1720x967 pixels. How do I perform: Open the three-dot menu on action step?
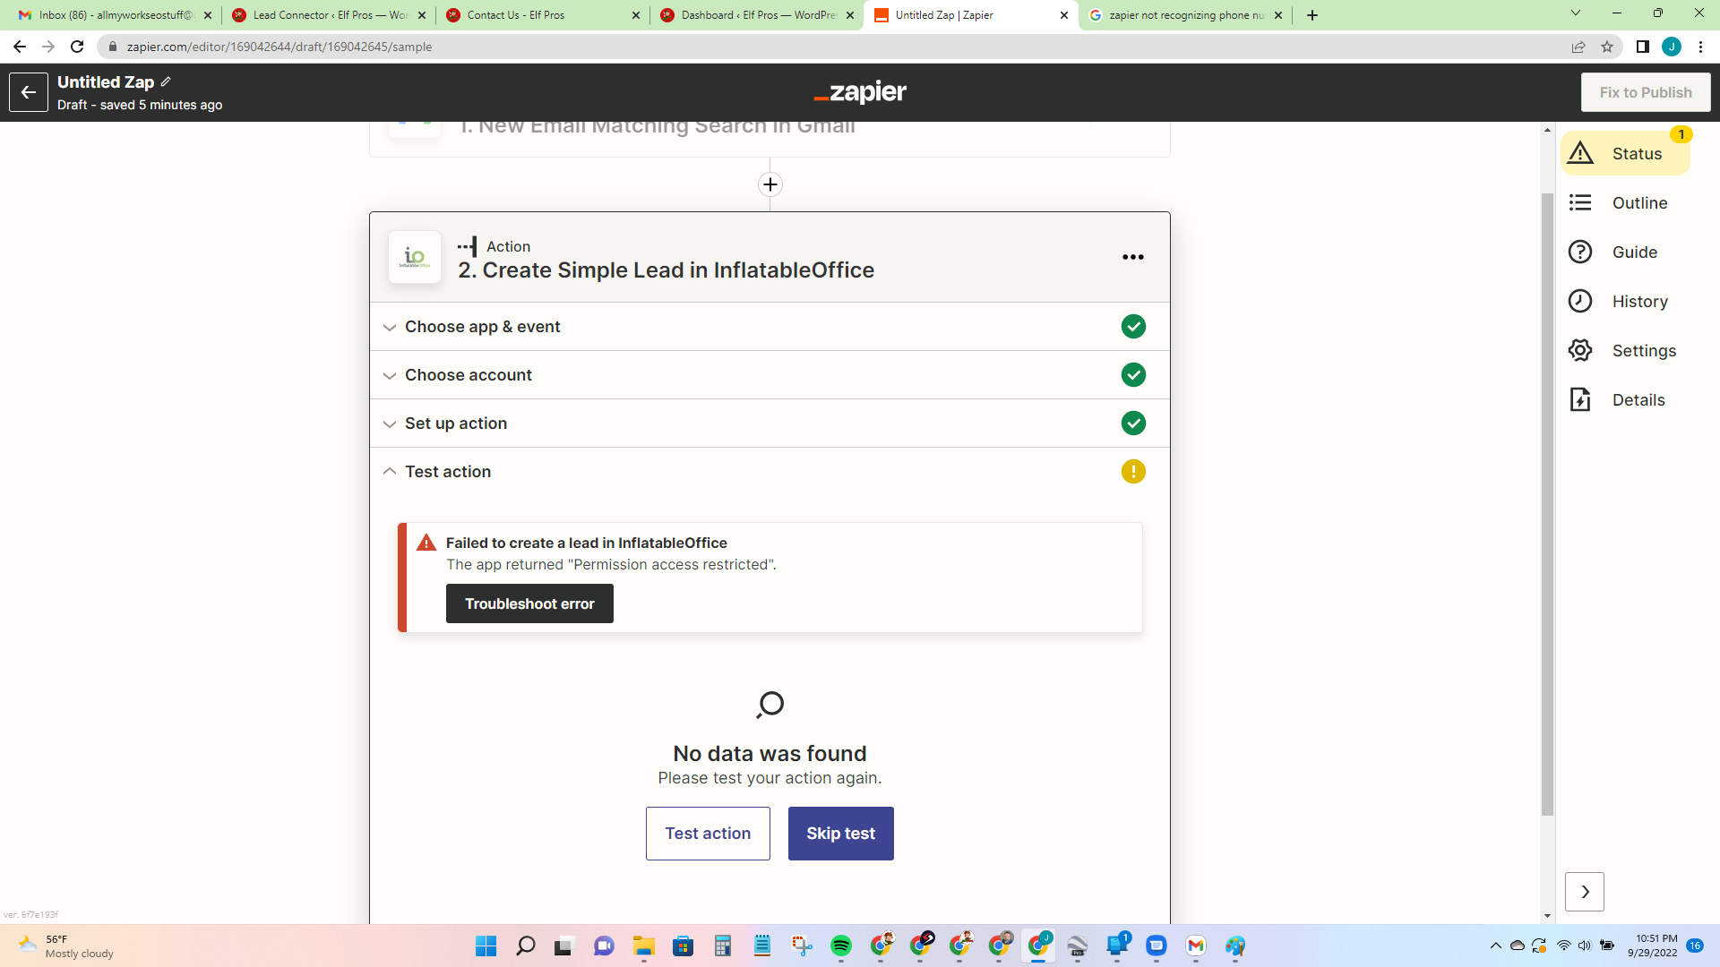[x=1132, y=257]
